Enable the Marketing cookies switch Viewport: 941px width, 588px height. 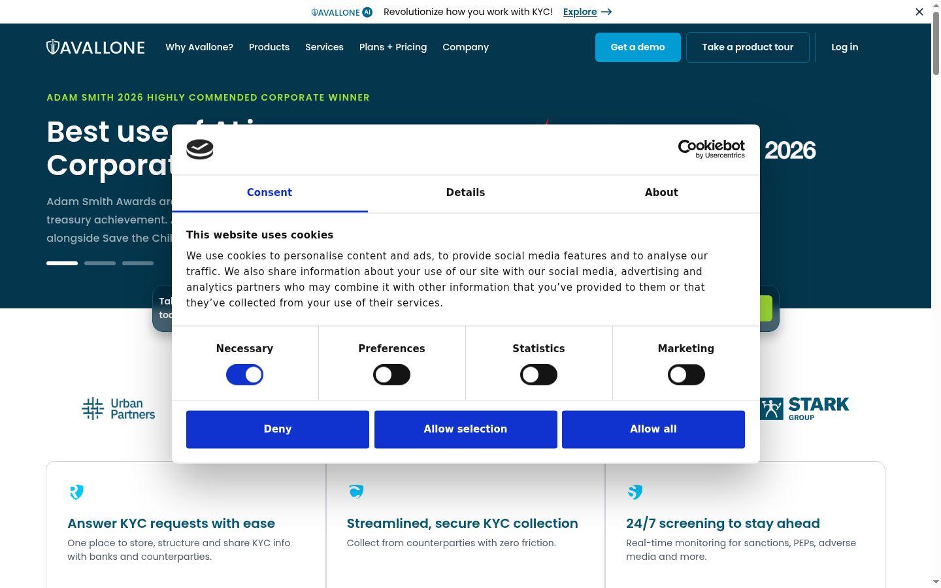(x=686, y=375)
